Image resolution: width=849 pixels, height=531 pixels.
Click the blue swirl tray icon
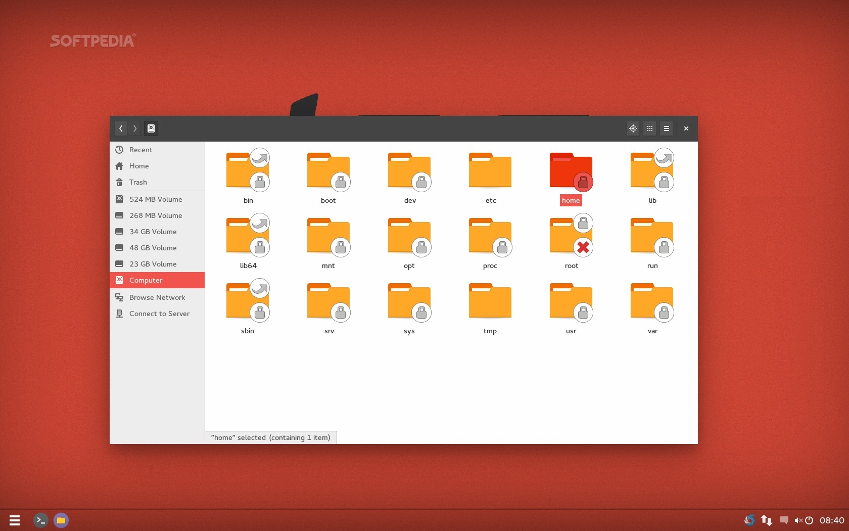pyautogui.click(x=749, y=520)
